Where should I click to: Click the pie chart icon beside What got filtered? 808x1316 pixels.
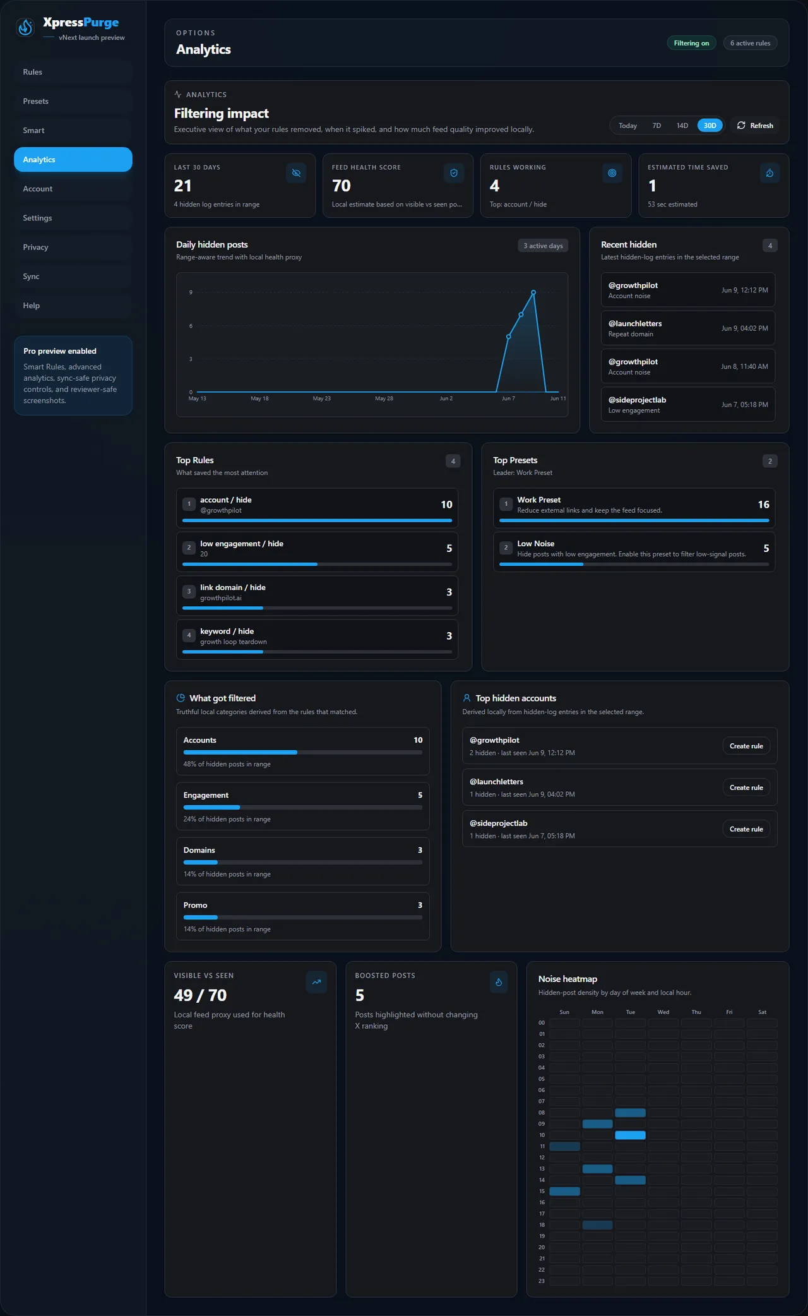(181, 698)
